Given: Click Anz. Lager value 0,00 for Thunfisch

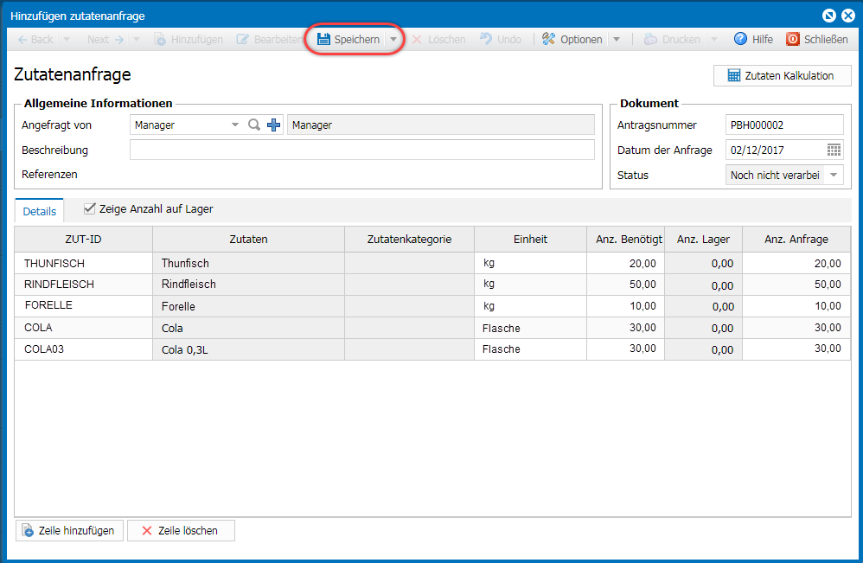Looking at the screenshot, I should tap(703, 263).
